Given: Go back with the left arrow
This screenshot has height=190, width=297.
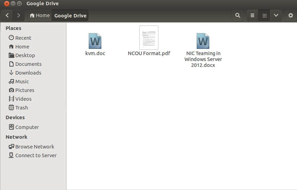Looking at the screenshot, I should [7, 15].
